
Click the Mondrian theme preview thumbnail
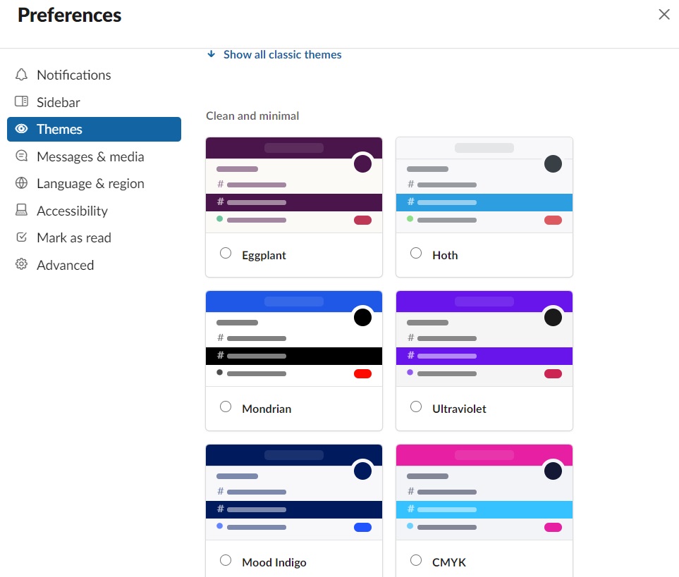point(294,339)
